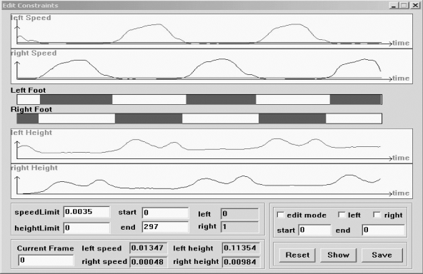Click inside the left Speed graph

[x=211, y=31]
